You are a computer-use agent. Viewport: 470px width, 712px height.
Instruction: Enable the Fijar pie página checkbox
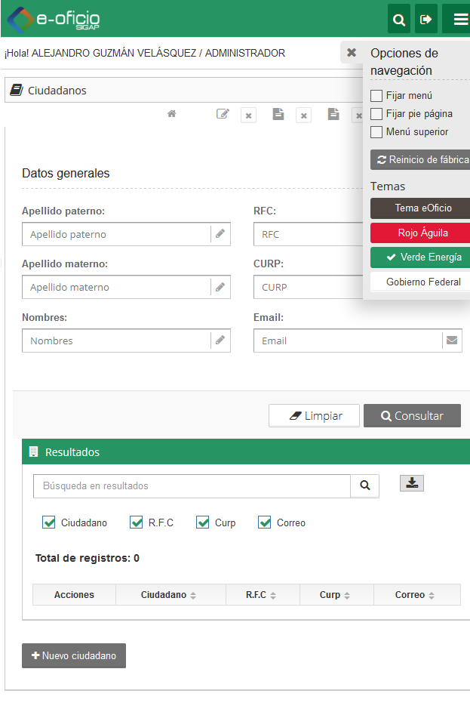pos(376,113)
